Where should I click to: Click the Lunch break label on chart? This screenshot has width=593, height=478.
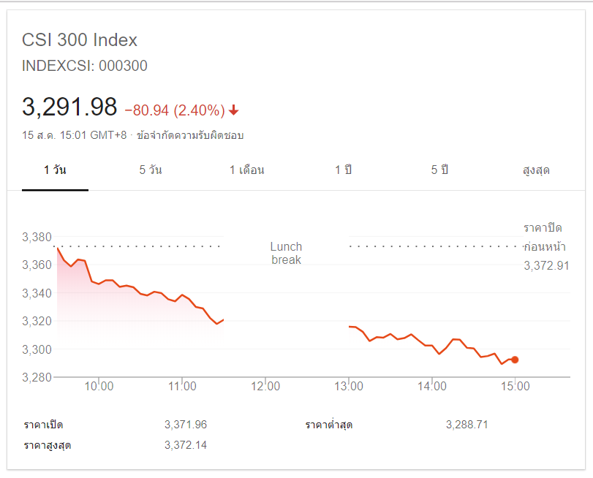pos(286,253)
